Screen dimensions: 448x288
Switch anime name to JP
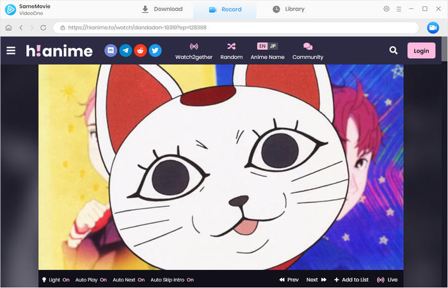(273, 46)
